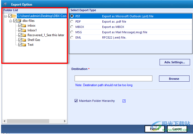Click 'Export as MBOX' description
The width and height of the screenshot is (193, 134).
pos(113,27)
